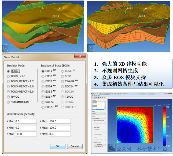Click the 300 value on color legend
Viewport: 173px width, 156px height.
(x=167, y=107)
